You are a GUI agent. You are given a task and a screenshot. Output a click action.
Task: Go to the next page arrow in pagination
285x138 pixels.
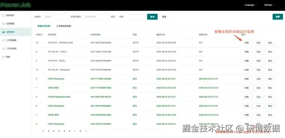coord(86,131)
